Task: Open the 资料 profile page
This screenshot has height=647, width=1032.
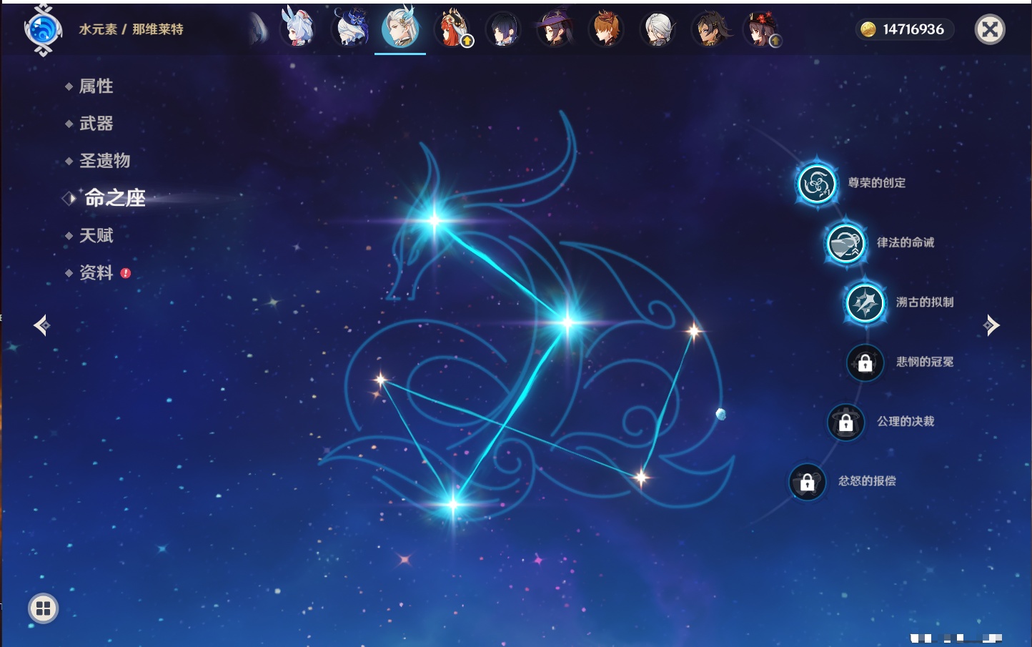Action: [96, 272]
